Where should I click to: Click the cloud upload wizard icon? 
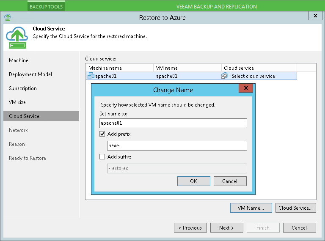pos(17,38)
